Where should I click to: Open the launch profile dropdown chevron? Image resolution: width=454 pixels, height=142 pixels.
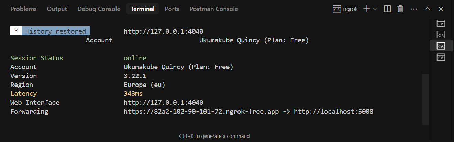(375, 9)
